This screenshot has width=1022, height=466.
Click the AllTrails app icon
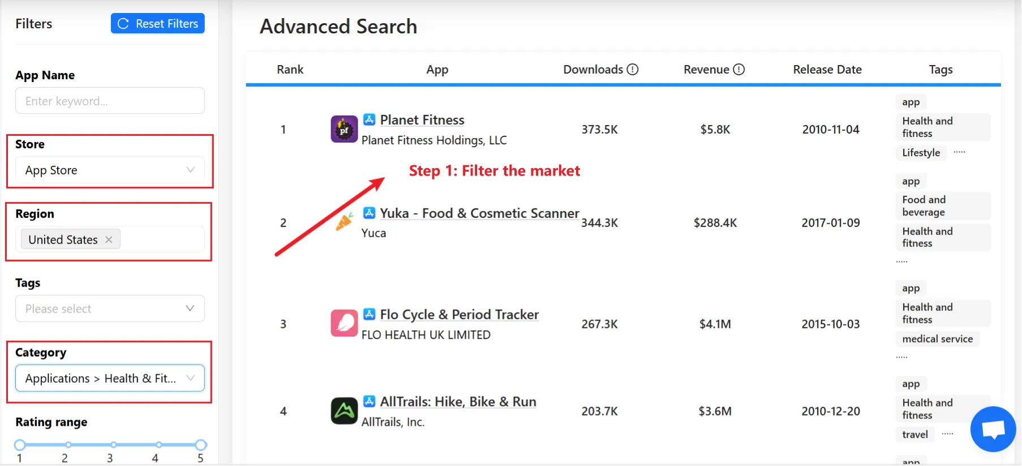pyautogui.click(x=343, y=410)
